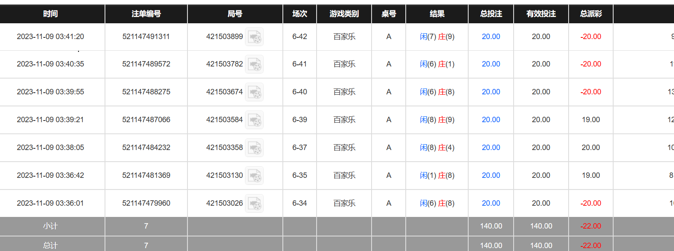The image size is (674, 251).
Task: Select bet number 521147487066
Action: coord(146,120)
